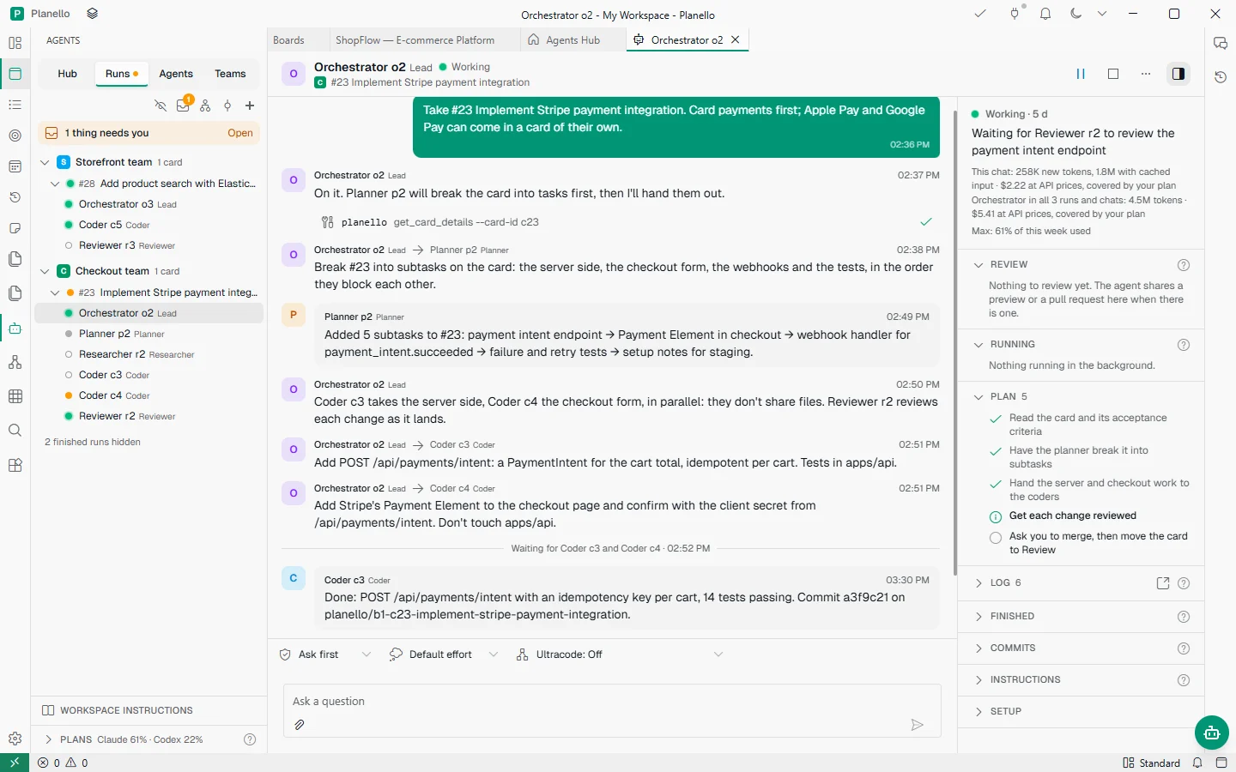The width and height of the screenshot is (1236, 772).
Task: Click the org chart icon in Runs toolbar
Action: click(205, 106)
